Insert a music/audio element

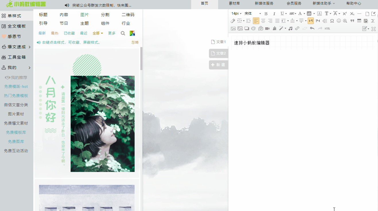pyautogui.click(x=290, y=28)
